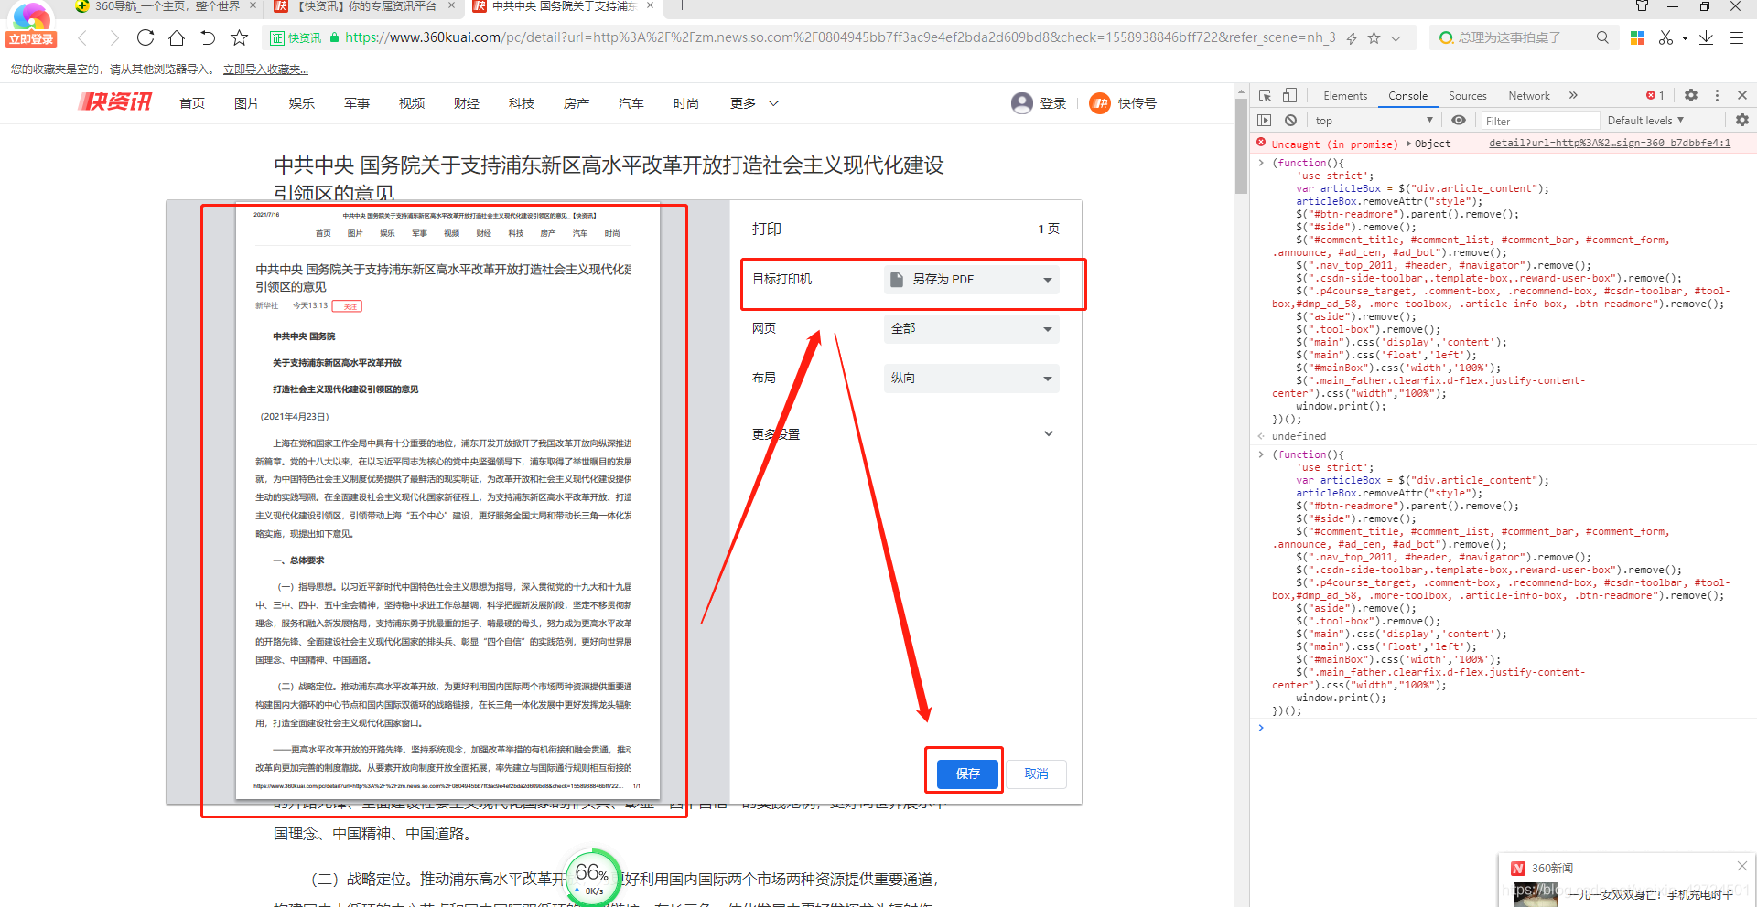Viewport: 1757px width, 907px height.
Task: Switch to the Console tab
Action: pos(1407,95)
